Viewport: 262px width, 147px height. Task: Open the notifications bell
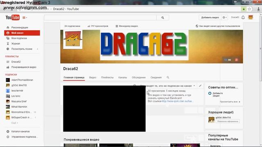point(243,17)
